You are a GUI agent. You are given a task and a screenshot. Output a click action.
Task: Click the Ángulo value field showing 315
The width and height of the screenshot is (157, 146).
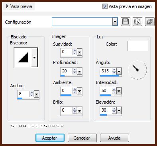click(106, 71)
